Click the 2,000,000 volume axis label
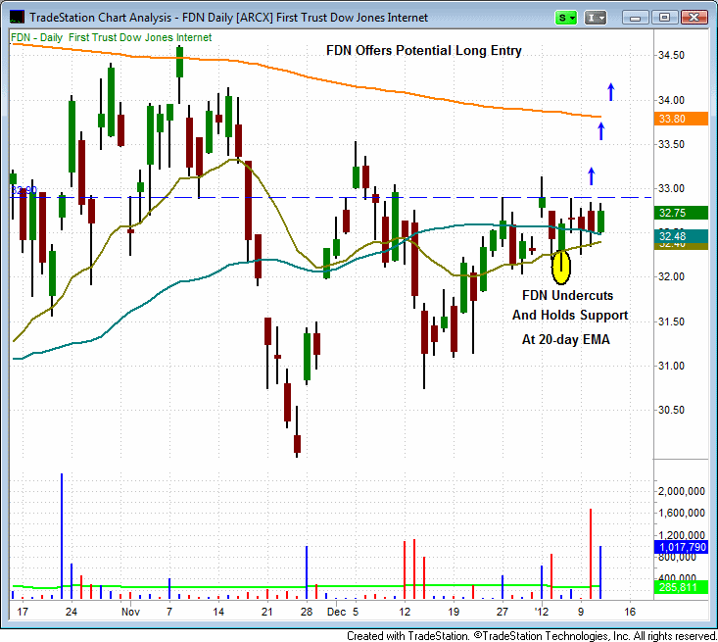 [682, 491]
